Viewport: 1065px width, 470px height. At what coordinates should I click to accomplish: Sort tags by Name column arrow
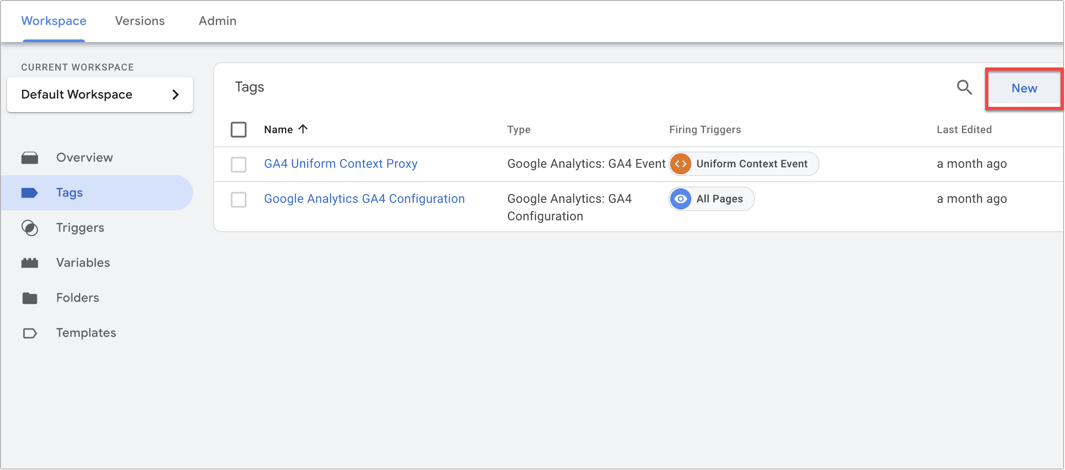(x=303, y=129)
